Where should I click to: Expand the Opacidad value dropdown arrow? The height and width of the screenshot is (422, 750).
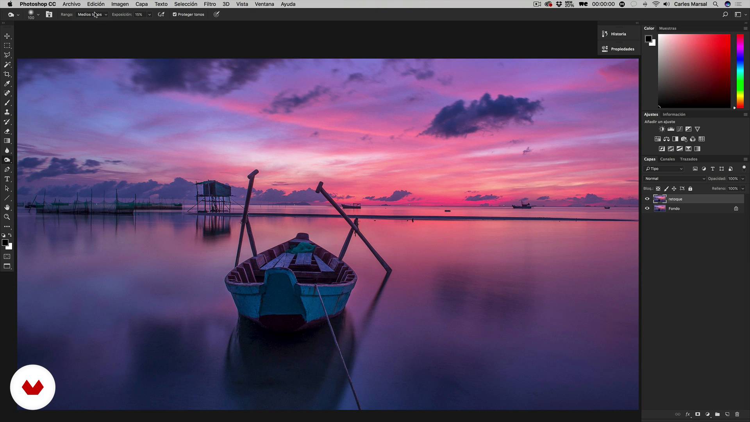(x=743, y=179)
